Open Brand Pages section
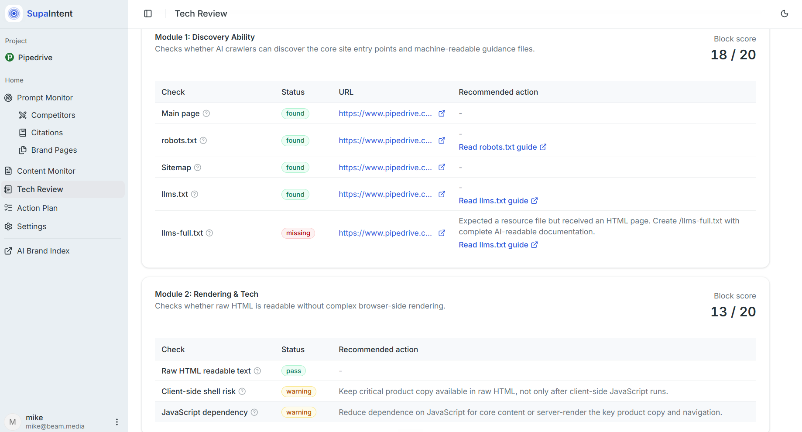The height and width of the screenshot is (432, 802). pos(54,150)
